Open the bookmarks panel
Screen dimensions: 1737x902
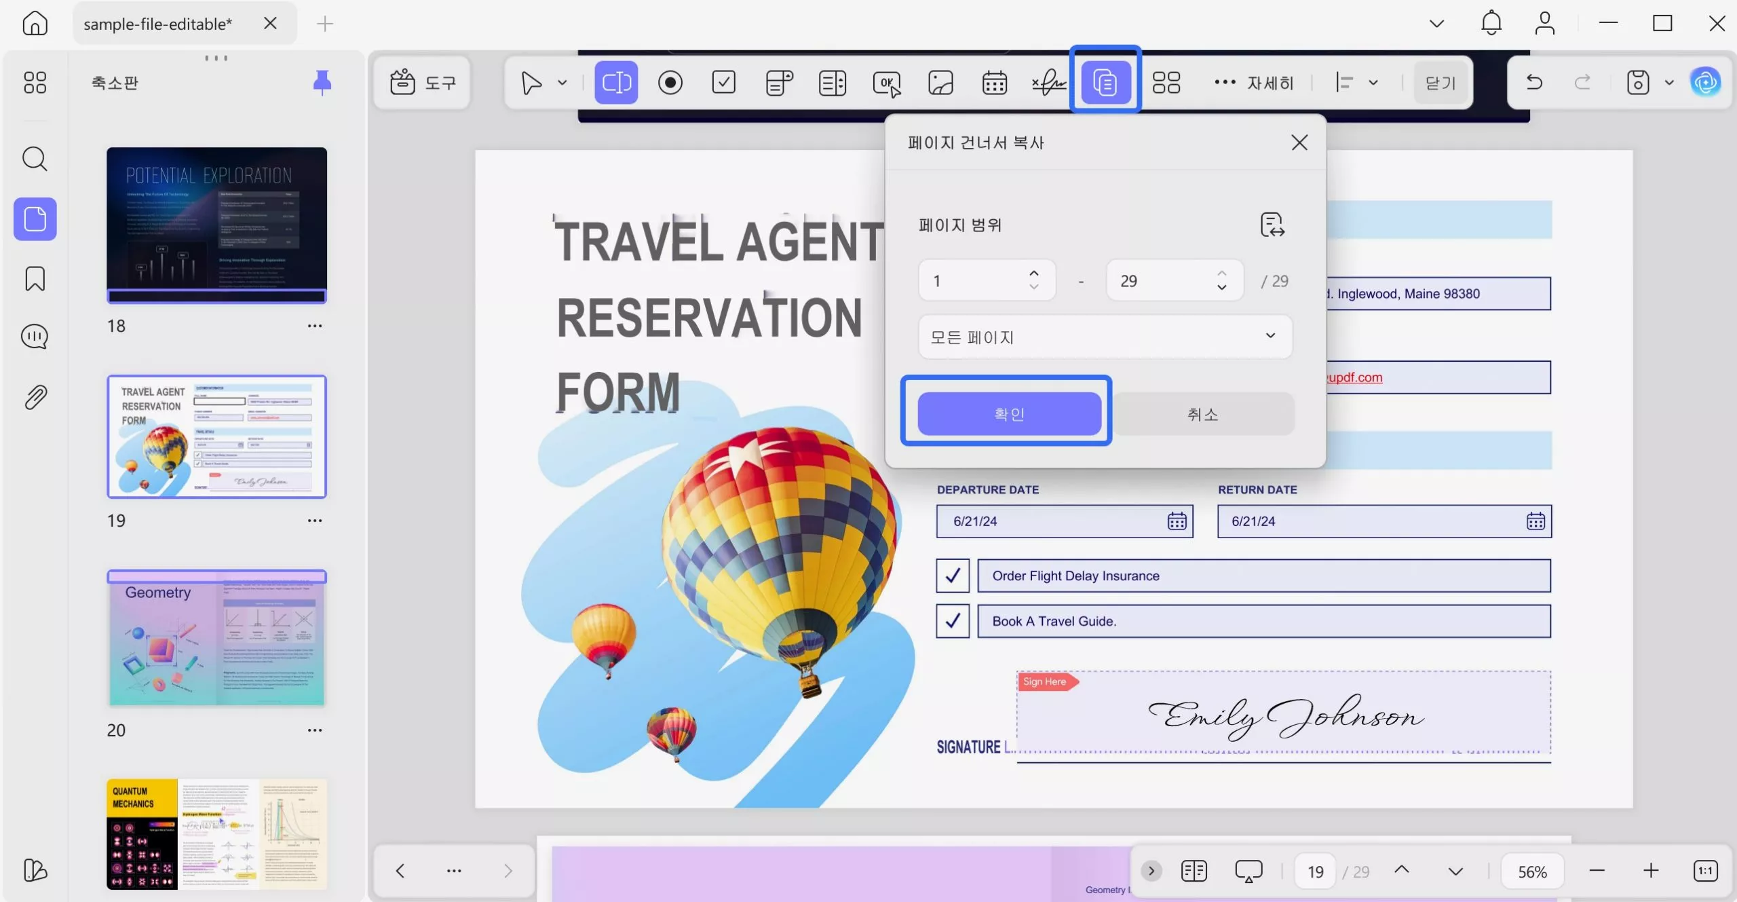point(35,279)
